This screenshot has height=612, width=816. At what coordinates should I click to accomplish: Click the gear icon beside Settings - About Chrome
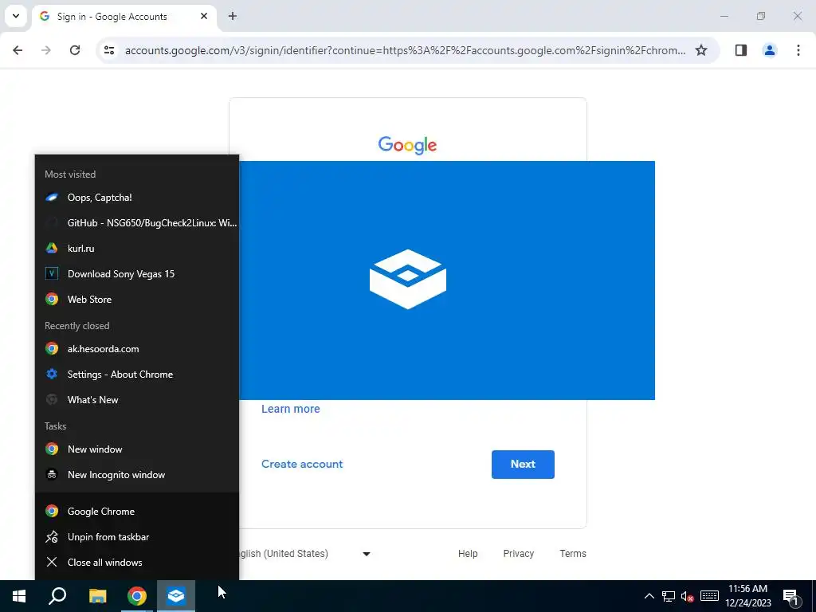pos(52,375)
